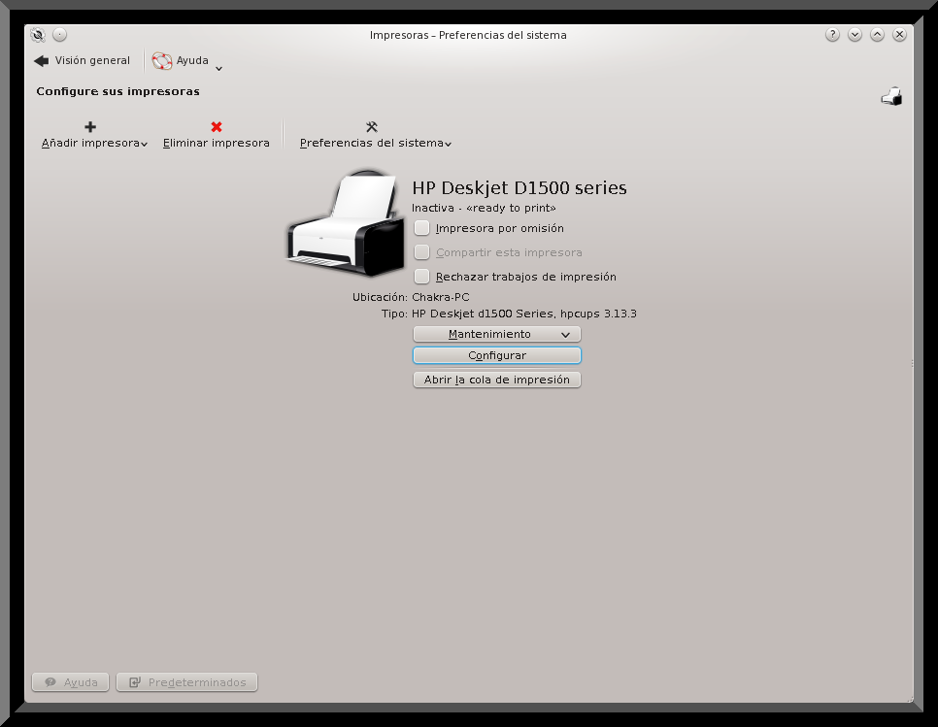Click the status text Inactiva - «ready to print»
This screenshot has width=938, height=727.
pyautogui.click(x=484, y=208)
